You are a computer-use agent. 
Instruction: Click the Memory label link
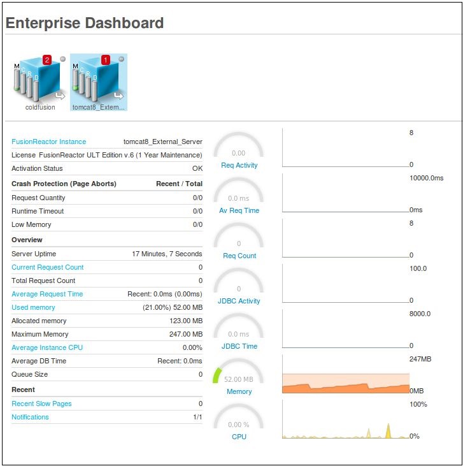(x=239, y=391)
